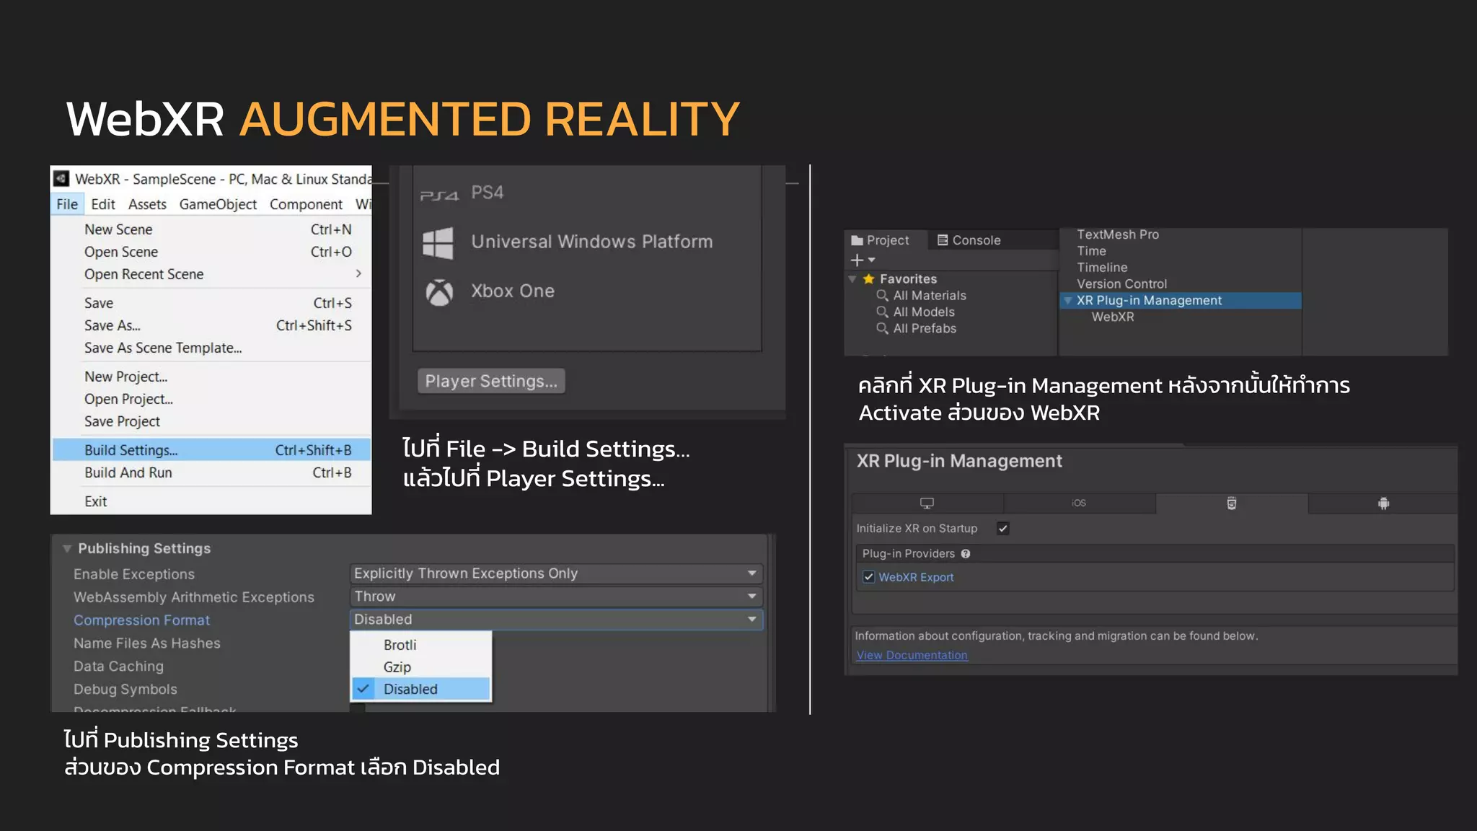Click the All Prefabs search icon
The image size is (1477, 831).
coord(881,328)
